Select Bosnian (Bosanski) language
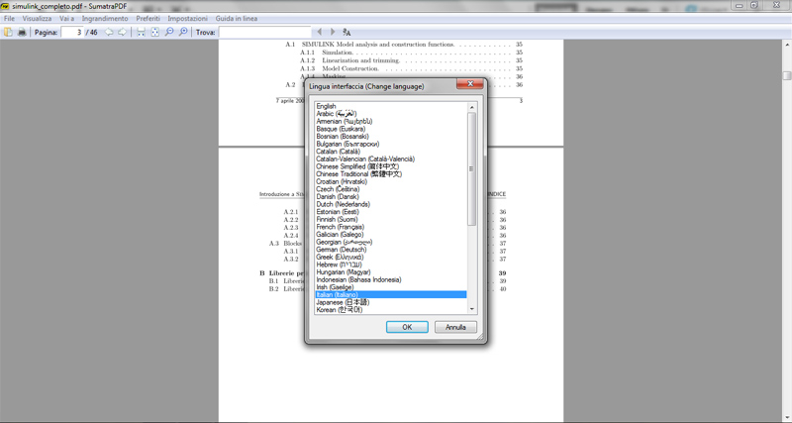792x423 pixels. coord(390,137)
